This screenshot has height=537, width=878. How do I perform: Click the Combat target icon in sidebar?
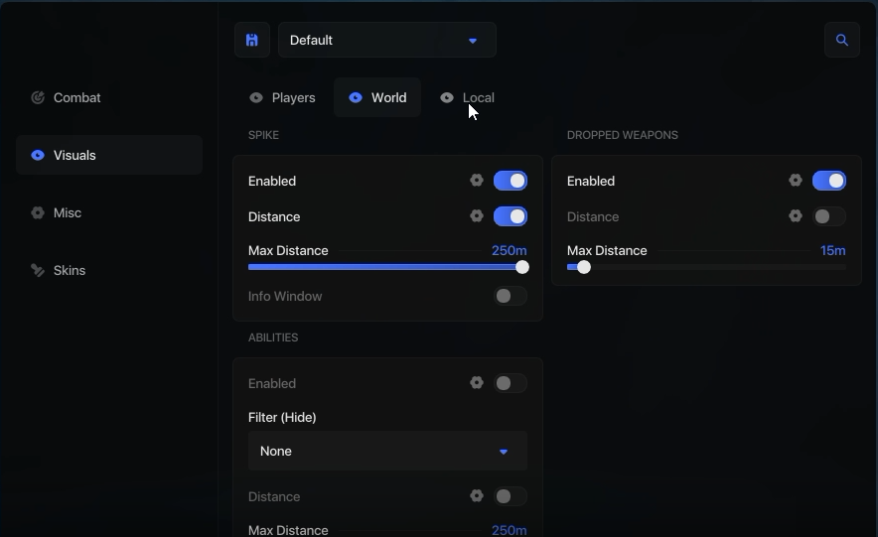point(38,97)
